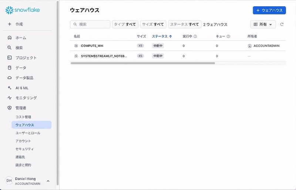Expand the Daniel Hong account menu chevron
The width and height of the screenshot is (296, 190).
tap(48, 181)
